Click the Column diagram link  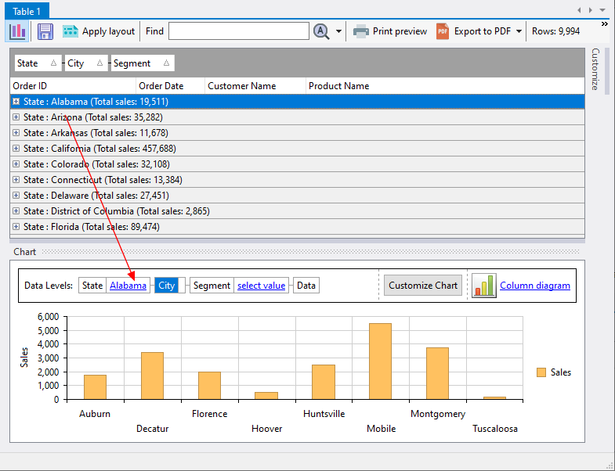535,286
